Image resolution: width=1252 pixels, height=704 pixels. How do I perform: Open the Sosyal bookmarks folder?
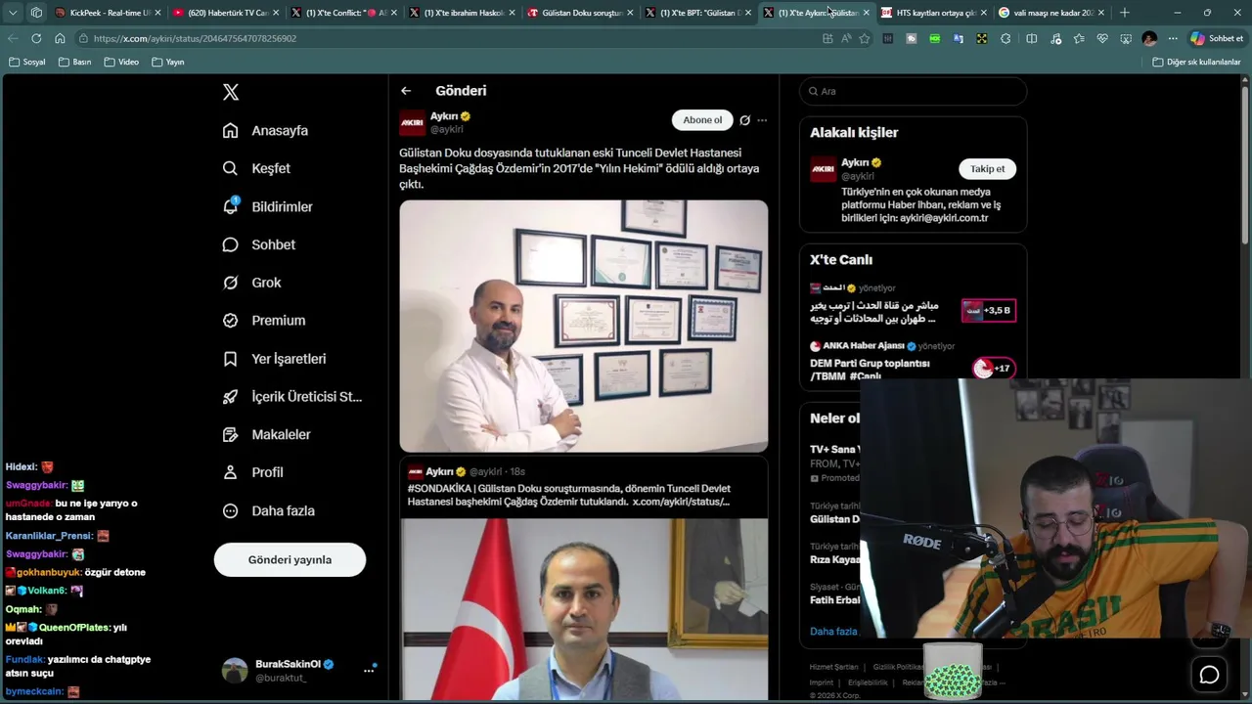[x=26, y=62]
